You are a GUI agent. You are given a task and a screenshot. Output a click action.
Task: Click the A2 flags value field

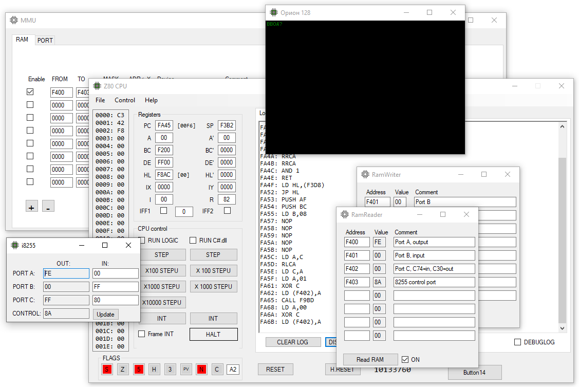(233, 370)
